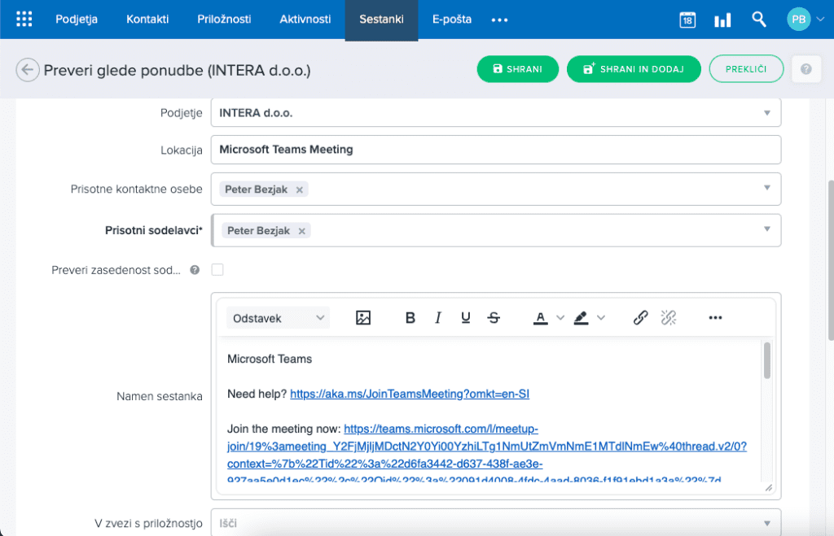Remove Peter Bezjak from Prisotne kontaktne osebe
Screen dimensions: 834x536
(300, 190)
